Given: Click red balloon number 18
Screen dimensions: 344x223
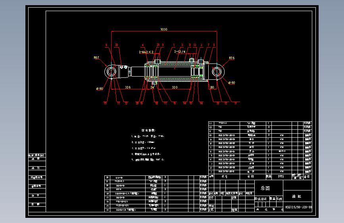Looking at the screenshot, I should (156, 103).
